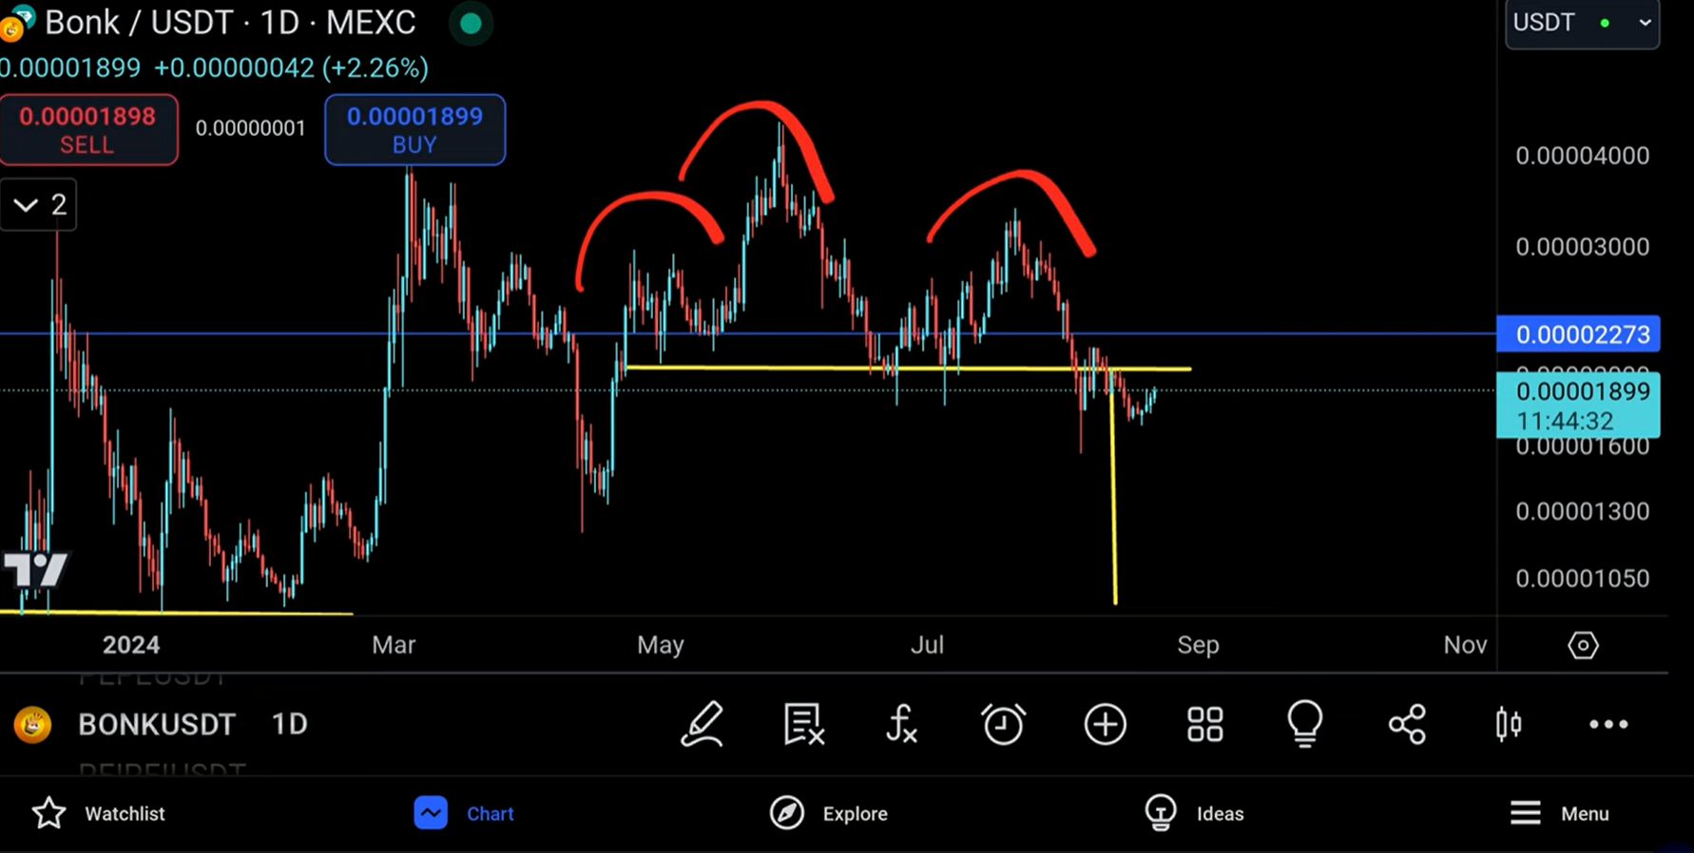The image size is (1694, 853).
Task: Tap the 0.00001300 price axis label
Action: (x=1582, y=512)
